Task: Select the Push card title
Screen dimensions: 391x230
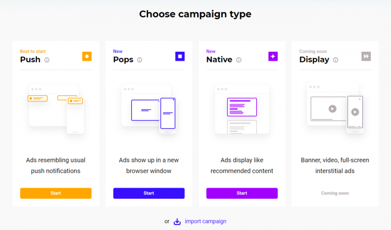Action: click(x=30, y=60)
